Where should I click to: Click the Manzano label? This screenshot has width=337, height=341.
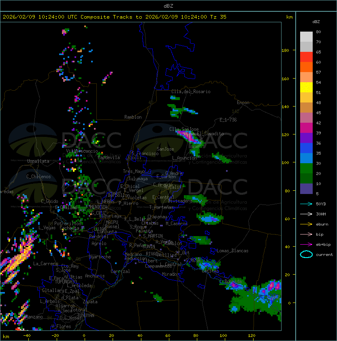click(34, 317)
